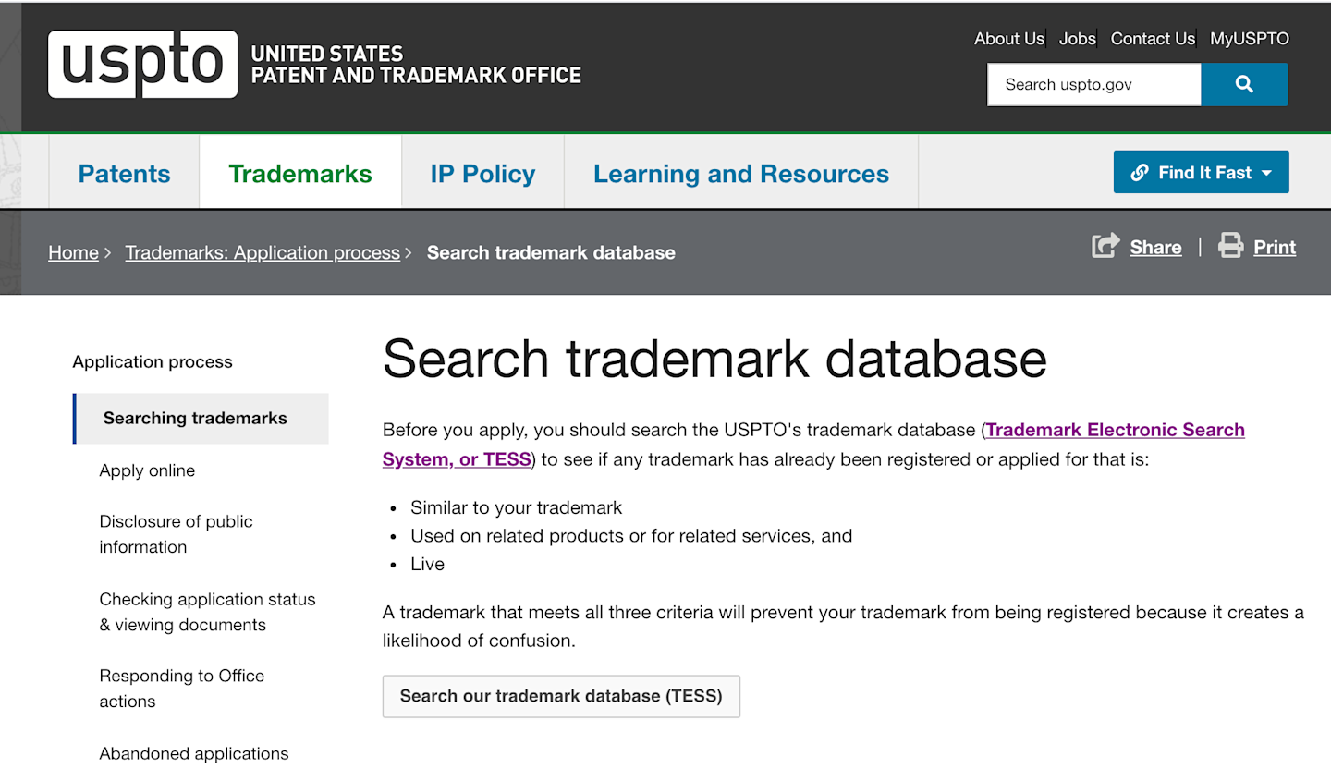Go to the Jobs page
The image size is (1331, 781).
click(x=1078, y=39)
